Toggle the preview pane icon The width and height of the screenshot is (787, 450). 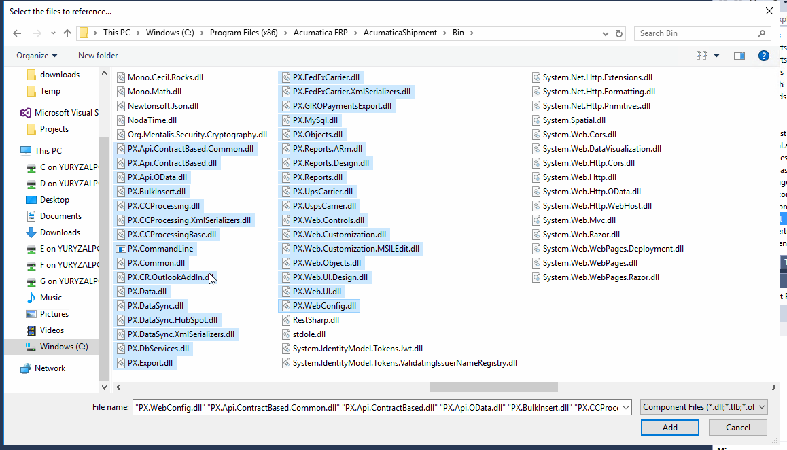coord(739,56)
